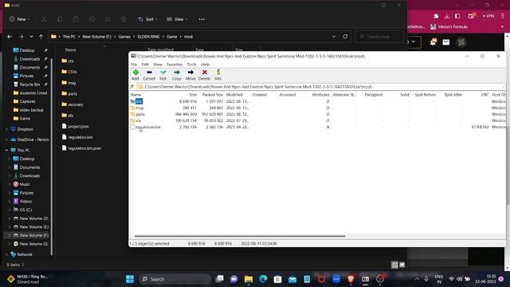This screenshot has width=510, height=287.
Task: Click Refresh in File Explorer address bar
Action: [x=345, y=37]
